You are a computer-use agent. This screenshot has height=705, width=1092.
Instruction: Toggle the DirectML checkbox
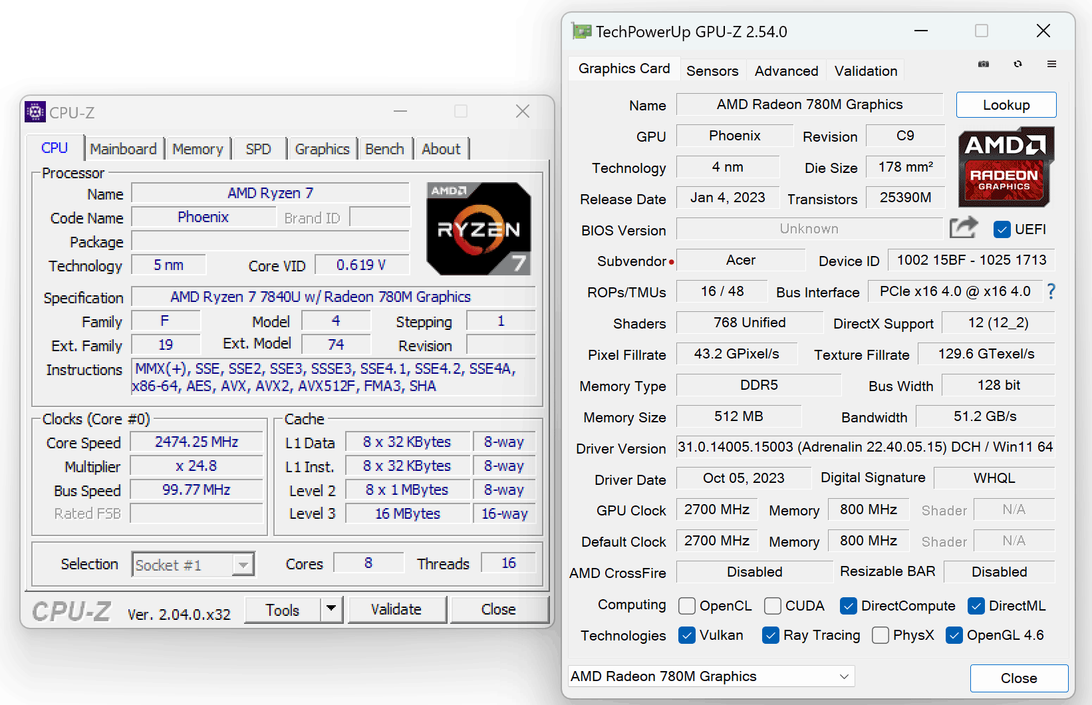976,606
